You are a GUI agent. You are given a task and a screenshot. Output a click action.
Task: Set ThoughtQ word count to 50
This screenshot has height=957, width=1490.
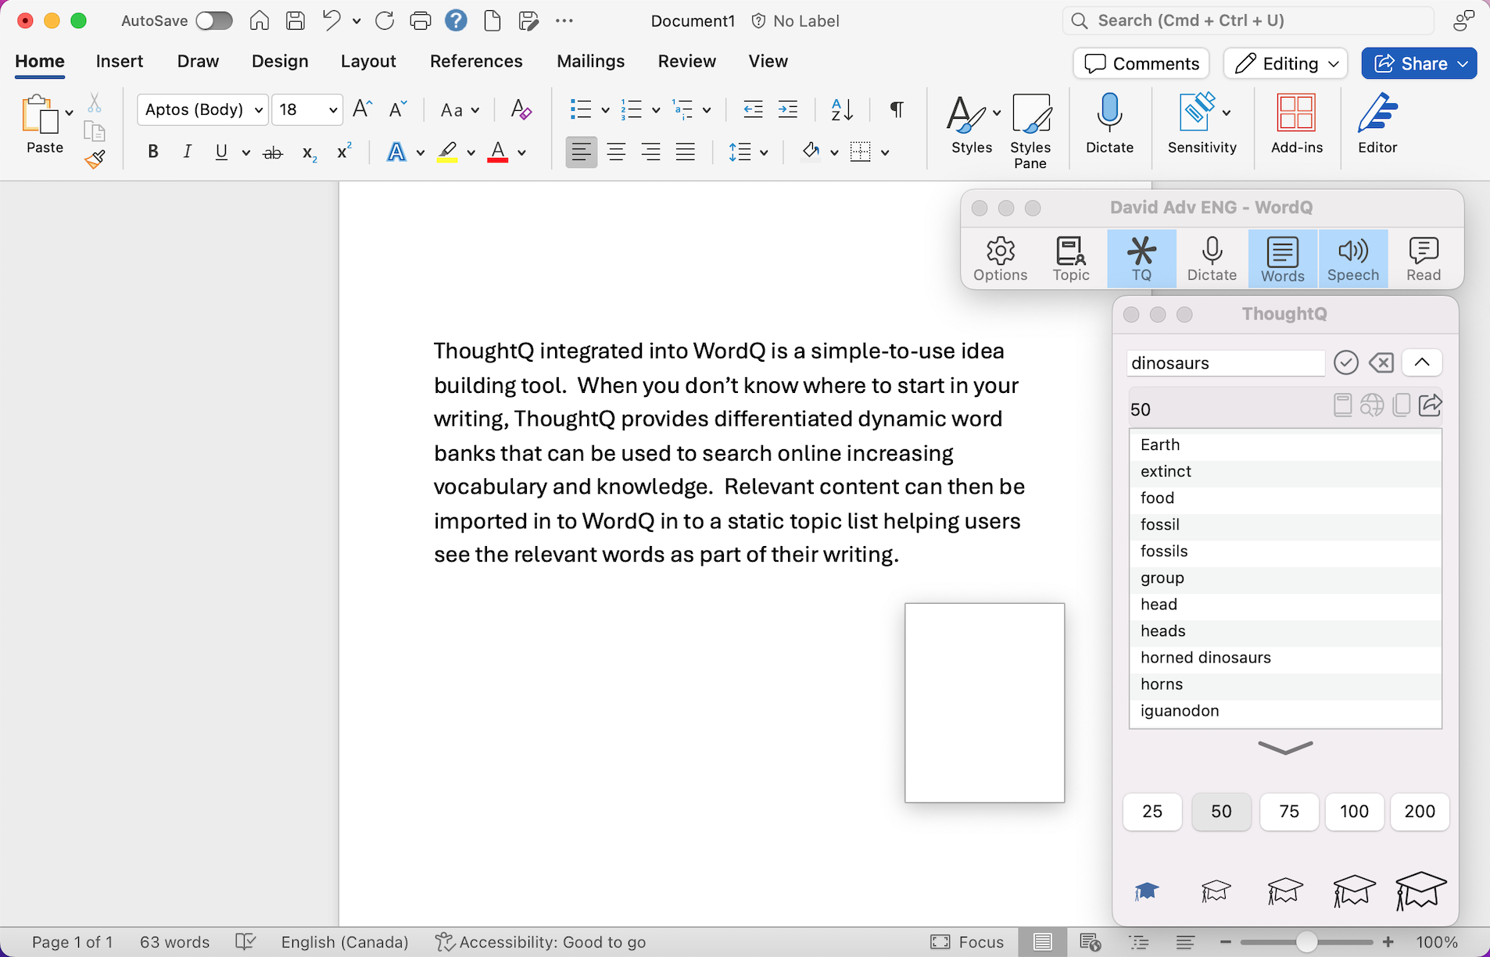point(1221,812)
